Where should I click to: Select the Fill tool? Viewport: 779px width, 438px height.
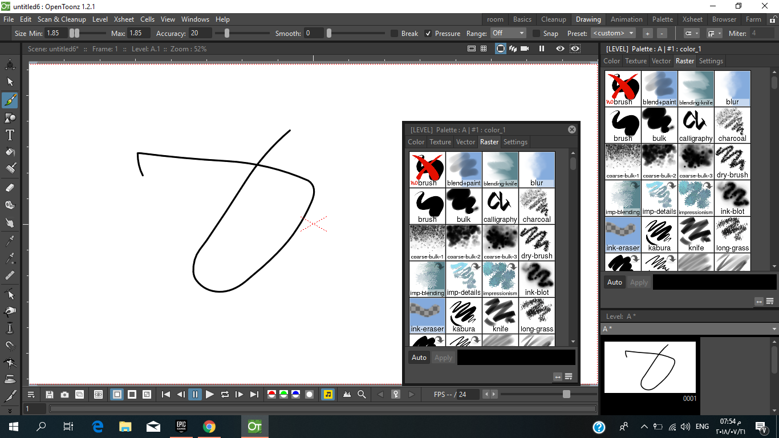click(10, 153)
